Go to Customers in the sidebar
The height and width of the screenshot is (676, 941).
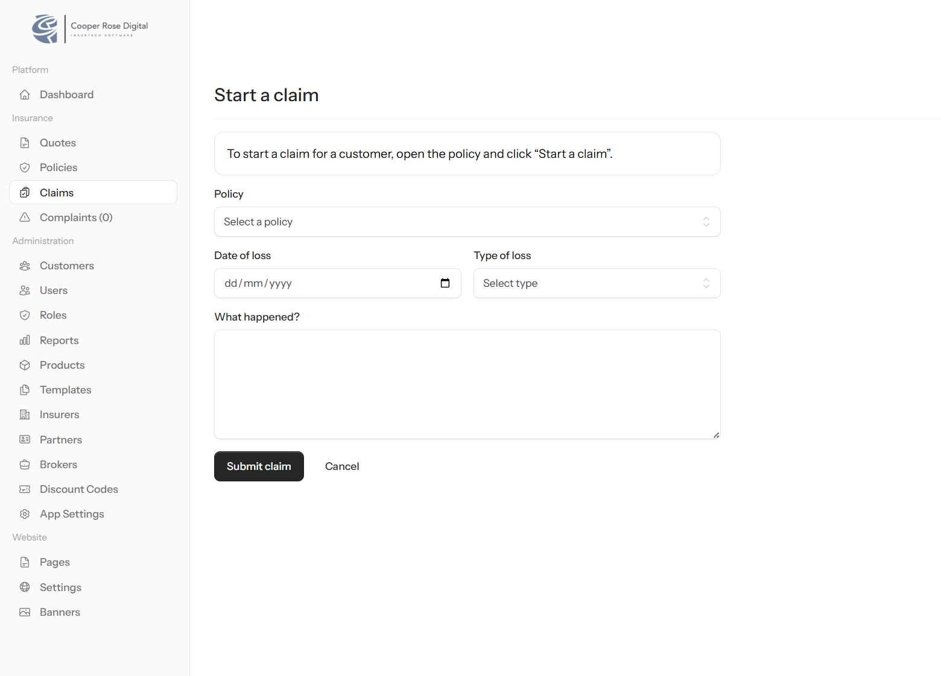[x=66, y=266]
